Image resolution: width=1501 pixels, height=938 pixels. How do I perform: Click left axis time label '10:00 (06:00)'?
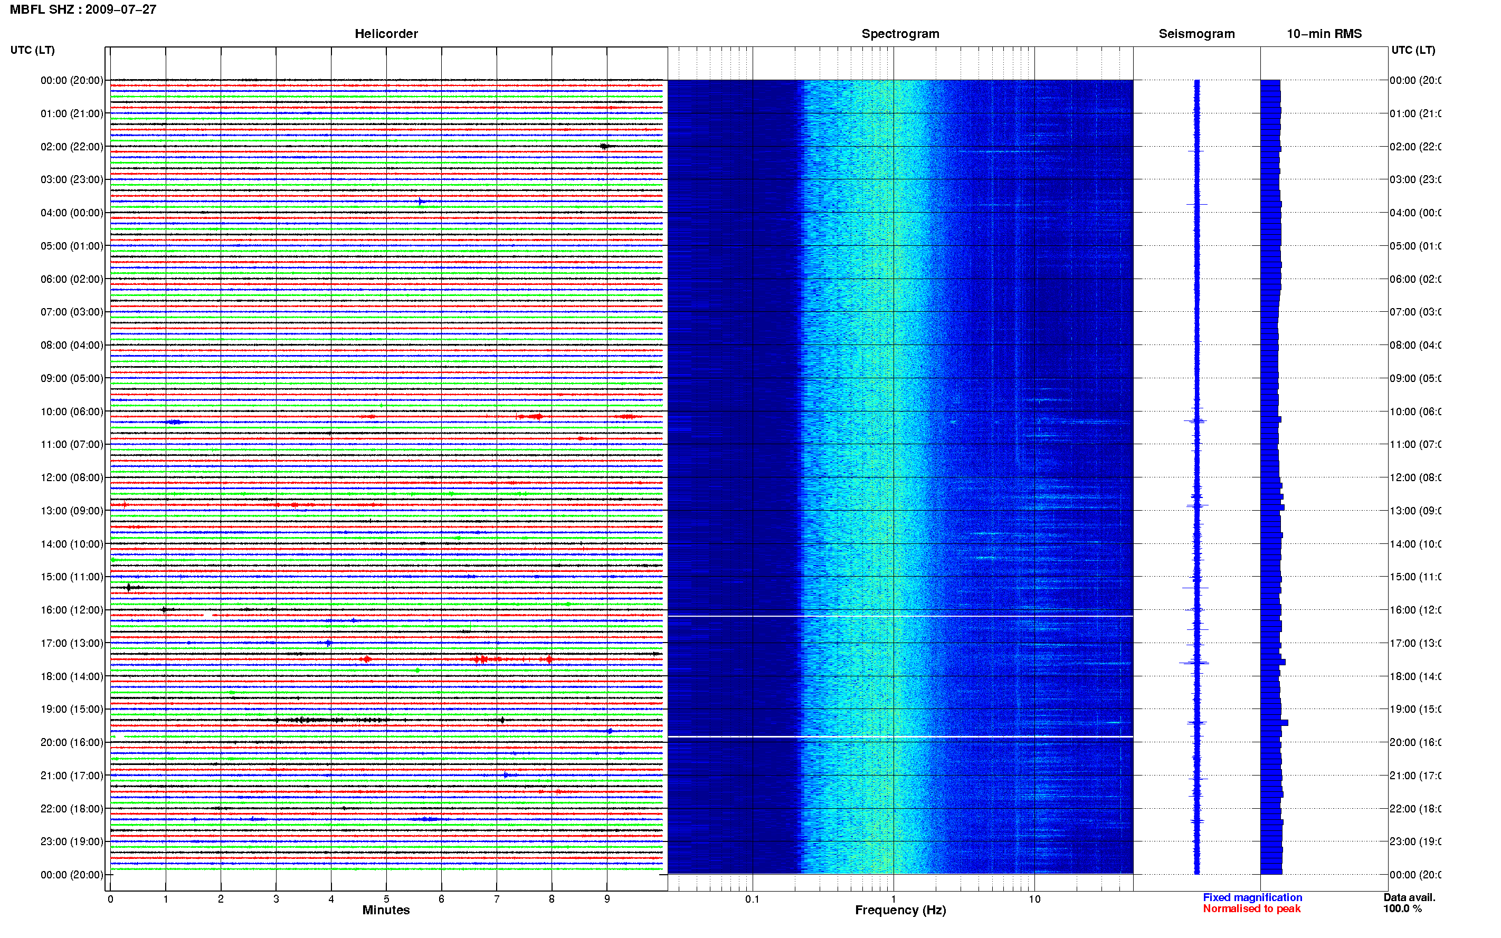point(72,411)
